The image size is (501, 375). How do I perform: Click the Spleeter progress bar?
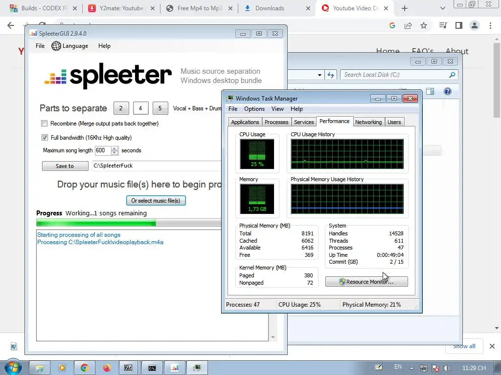point(129,223)
